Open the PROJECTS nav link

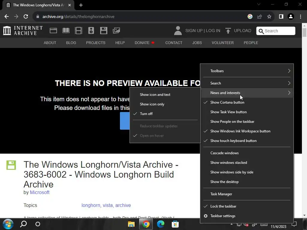(x=96, y=43)
